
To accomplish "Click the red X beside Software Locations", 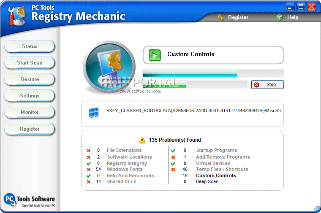I will pos(89,157).
